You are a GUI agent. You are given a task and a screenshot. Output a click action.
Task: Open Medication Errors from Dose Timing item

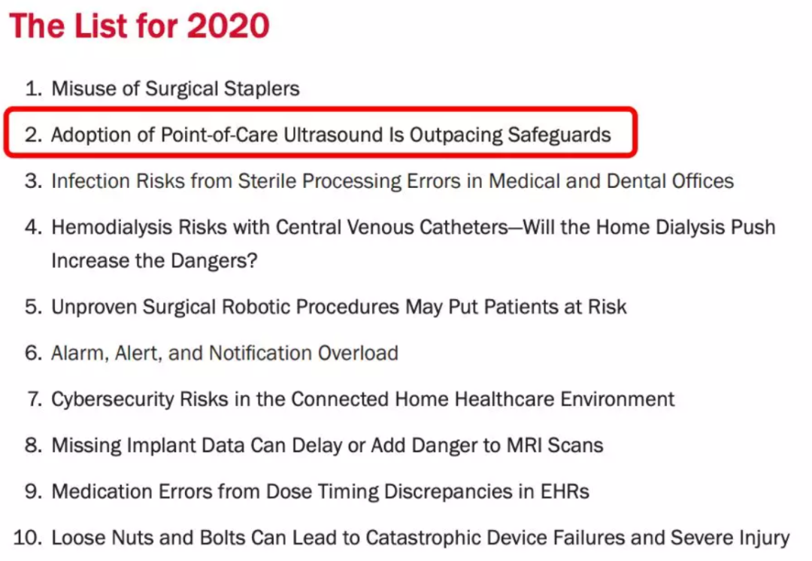[x=320, y=492]
